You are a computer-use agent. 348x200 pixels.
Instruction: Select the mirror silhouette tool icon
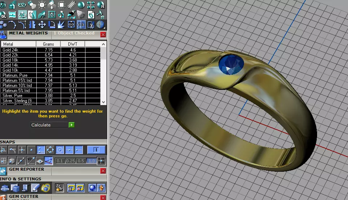coord(32,25)
